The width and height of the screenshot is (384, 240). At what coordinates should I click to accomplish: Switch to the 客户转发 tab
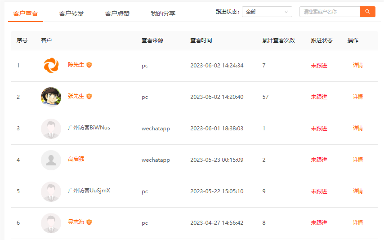pos(71,13)
